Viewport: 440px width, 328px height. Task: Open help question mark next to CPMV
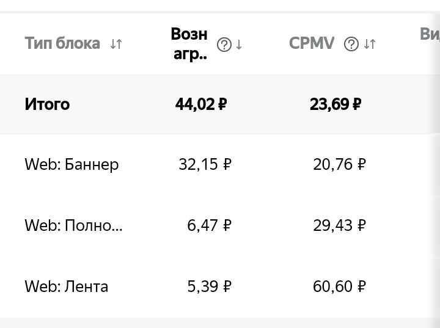tap(351, 44)
